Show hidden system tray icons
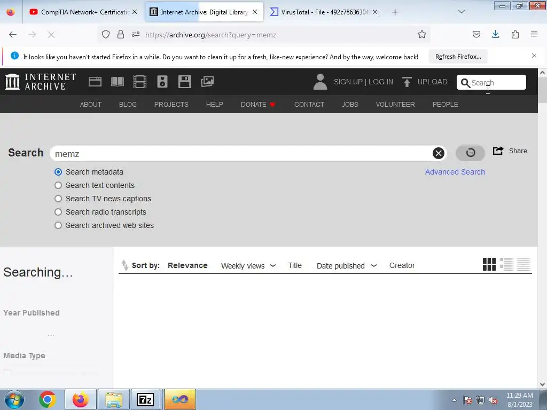 [454, 400]
